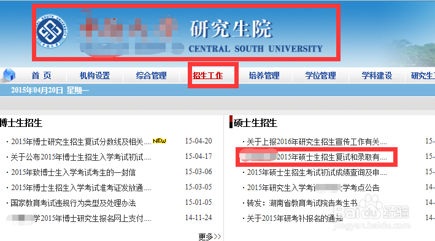Screen dimensions: 435x241
Task: Click the date 15-04-17 in the doctoral list
Action: click(199, 156)
